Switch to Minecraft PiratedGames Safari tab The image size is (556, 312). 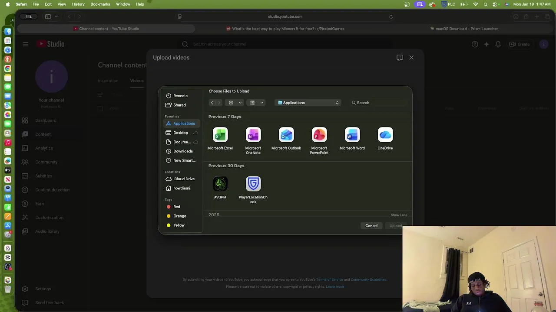285,29
